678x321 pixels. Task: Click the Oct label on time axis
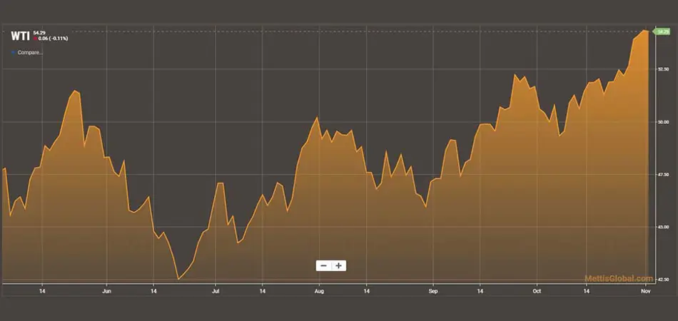coord(537,292)
